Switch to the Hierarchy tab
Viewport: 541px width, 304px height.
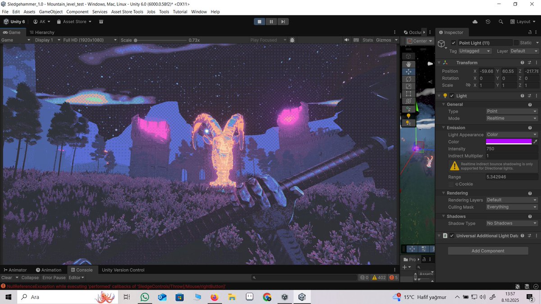click(41, 32)
